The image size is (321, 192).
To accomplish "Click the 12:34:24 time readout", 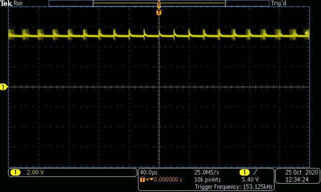I will pyautogui.click(x=297, y=180).
